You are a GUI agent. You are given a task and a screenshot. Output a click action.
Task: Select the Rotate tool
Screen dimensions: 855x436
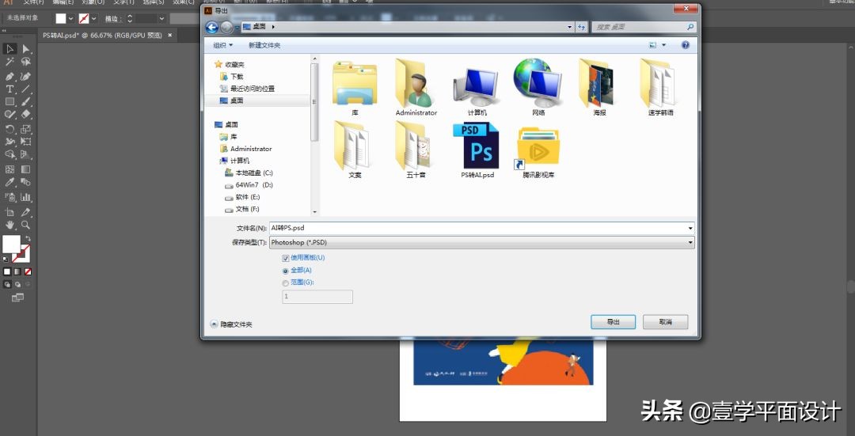[x=9, y=129]
